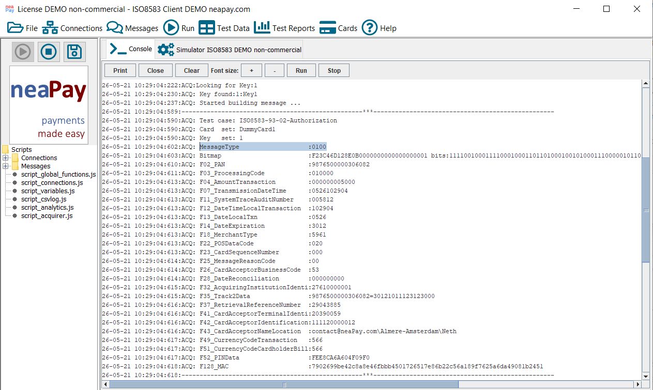The width and height of the screenshot is (653, 390).
Task: Click the stop square icon in sidebar
Action: coord(49,52)
